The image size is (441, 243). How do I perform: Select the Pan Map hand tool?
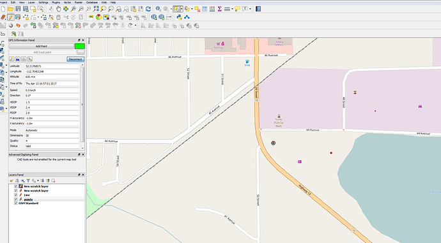coord(58,9)
